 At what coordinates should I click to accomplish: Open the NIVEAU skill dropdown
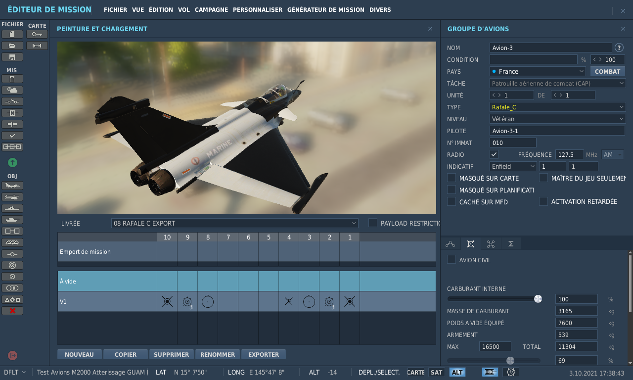558,119
